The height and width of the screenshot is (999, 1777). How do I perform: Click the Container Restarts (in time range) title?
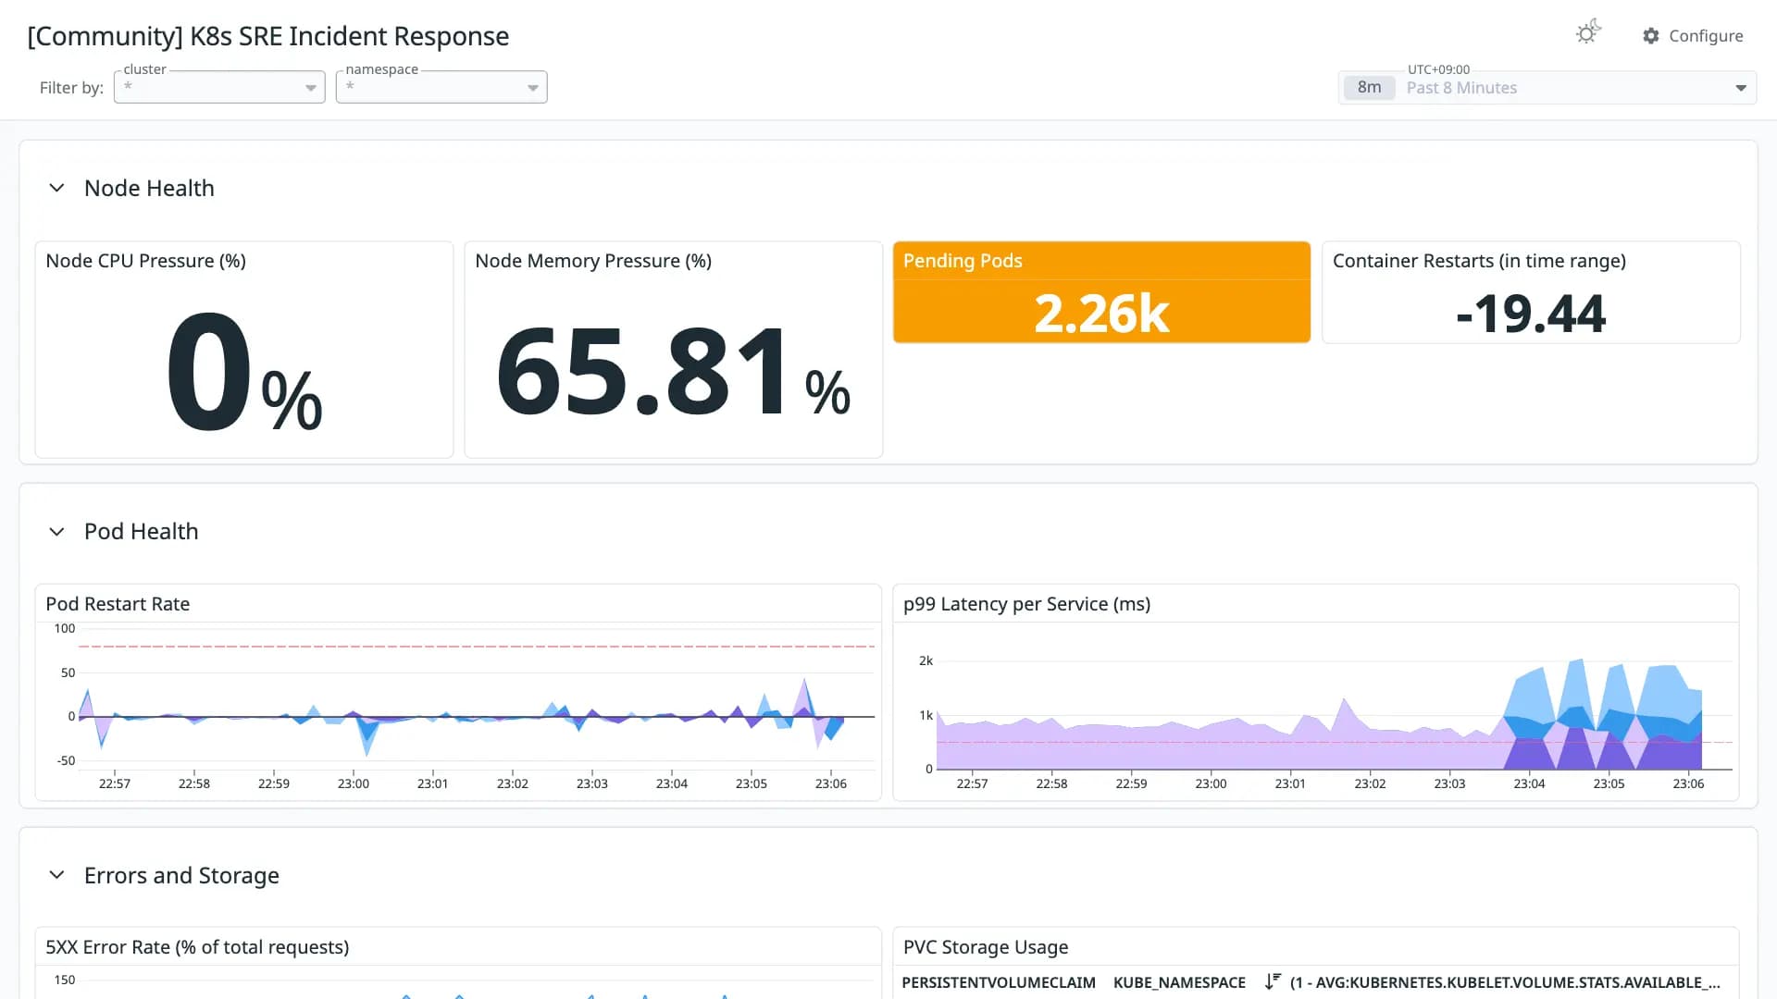click(x=1479, y=261)
